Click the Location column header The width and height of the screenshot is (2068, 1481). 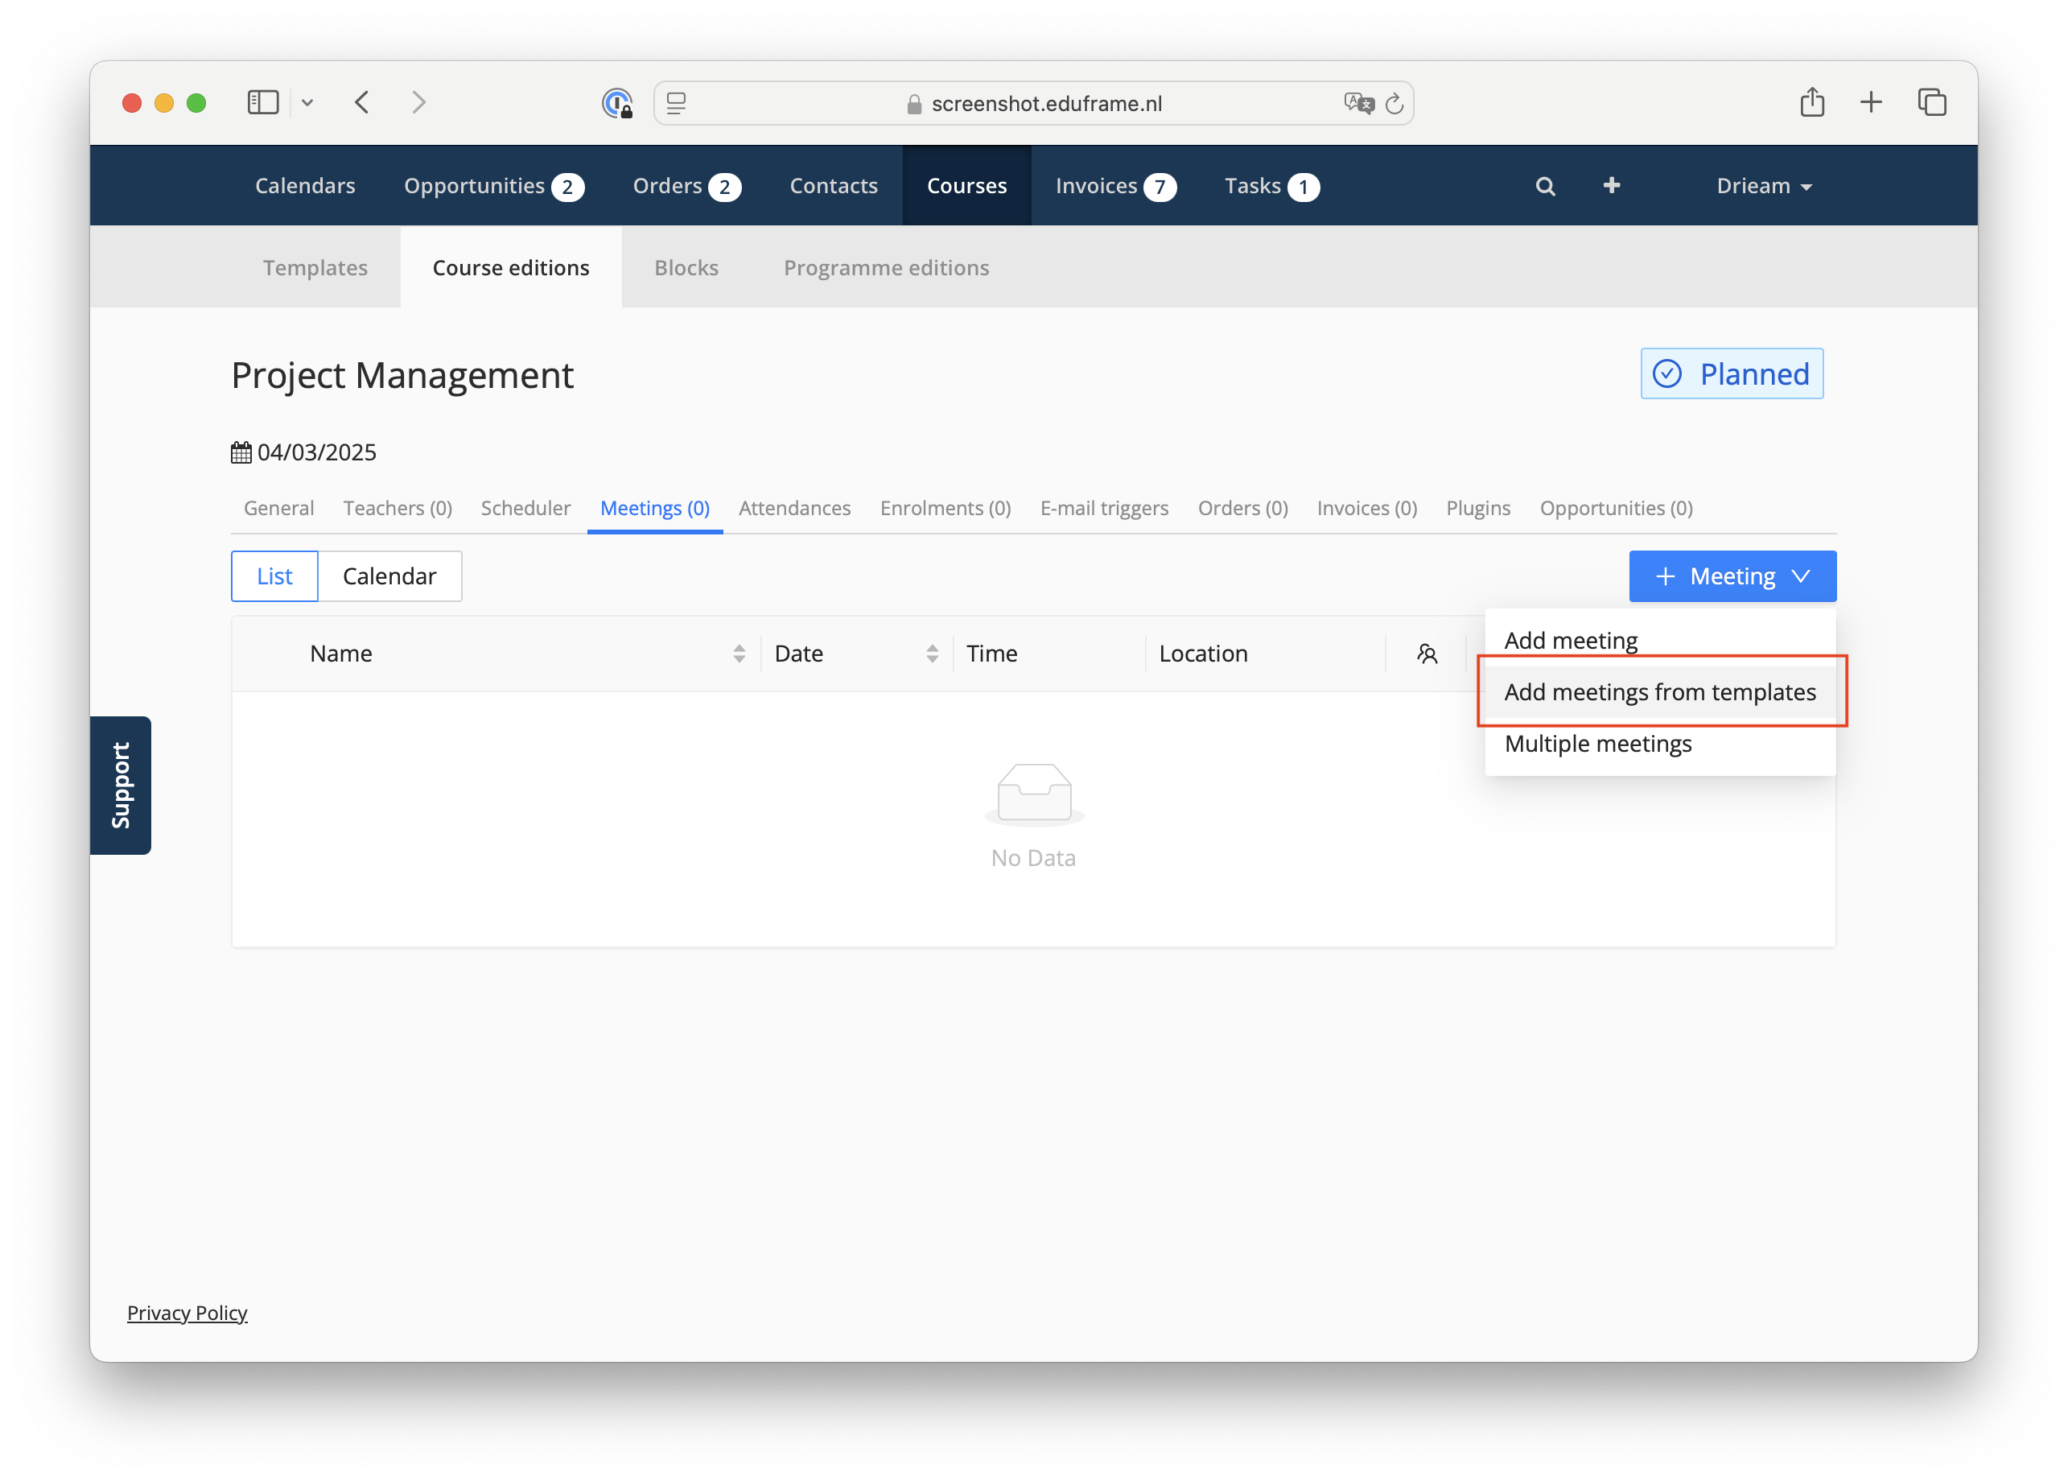[1202, 654]
